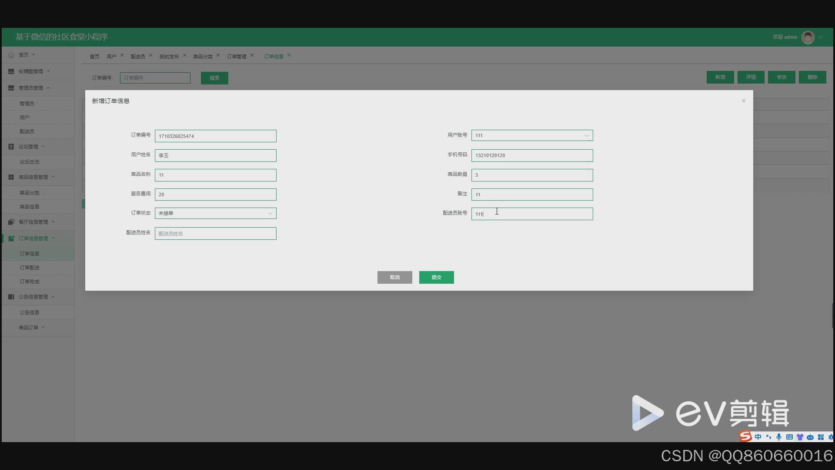Open the 订单状态 dropdown
835x470 pixels.
pyautogui.click(x=215, y=213)
